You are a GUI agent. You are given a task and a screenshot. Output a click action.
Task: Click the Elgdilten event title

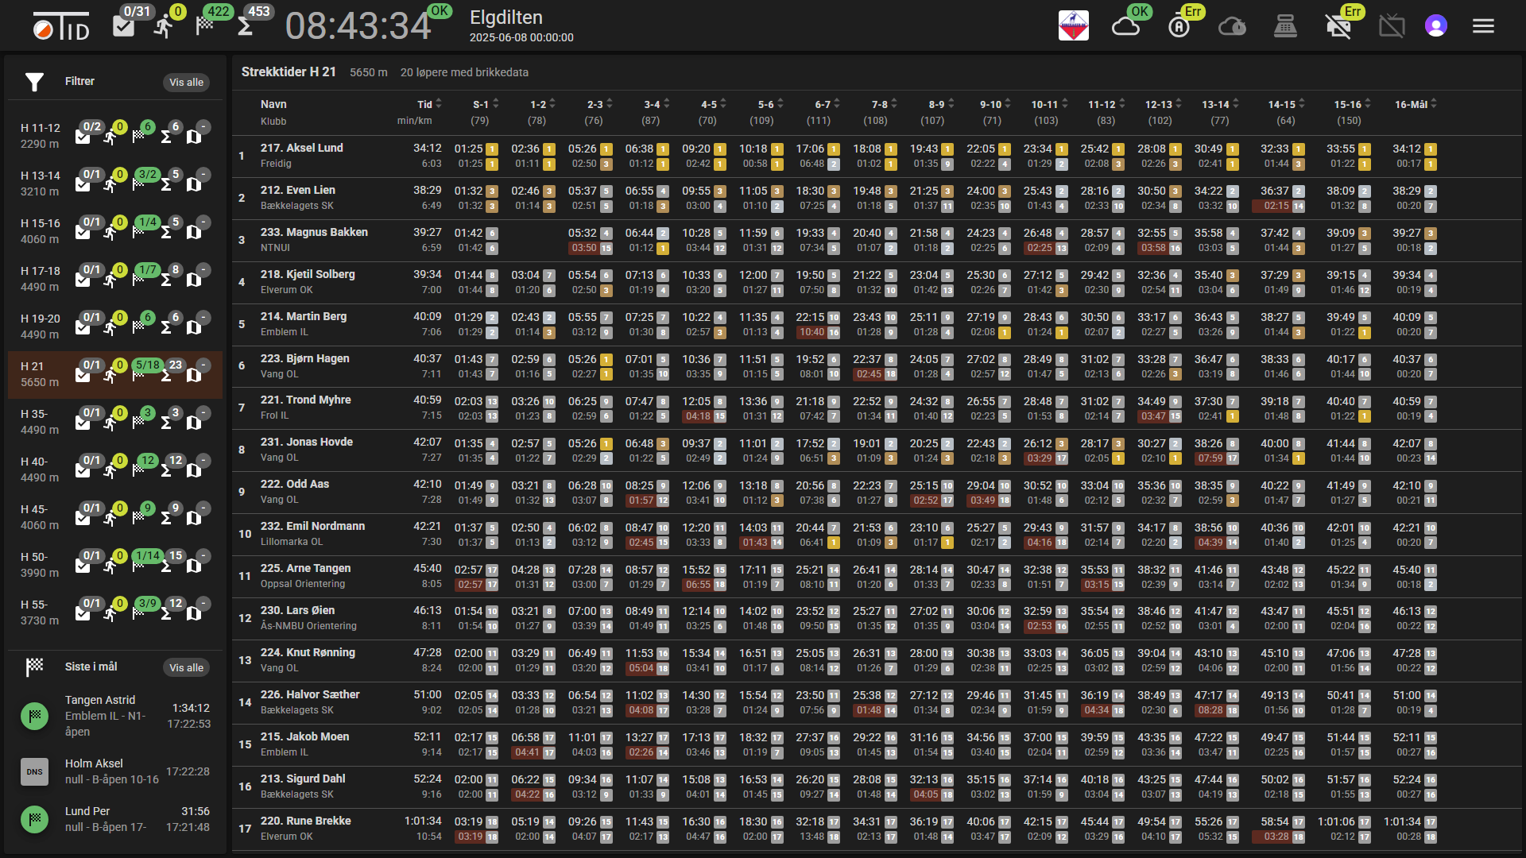point(506,17)
